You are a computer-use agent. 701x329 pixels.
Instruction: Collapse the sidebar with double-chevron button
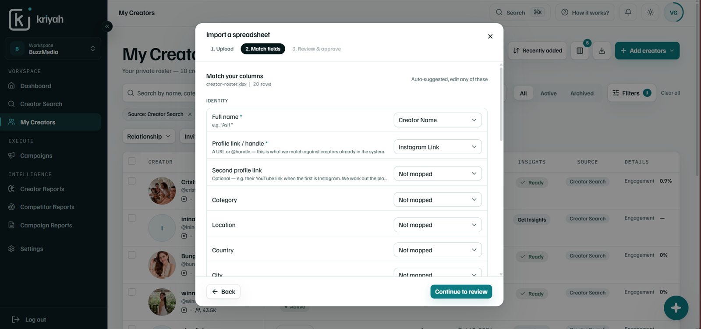click(107, 26)
